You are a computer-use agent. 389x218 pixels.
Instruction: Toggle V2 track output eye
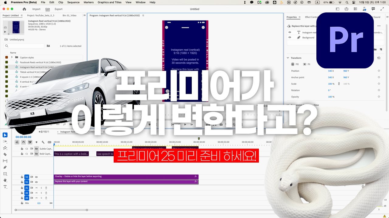36,177
